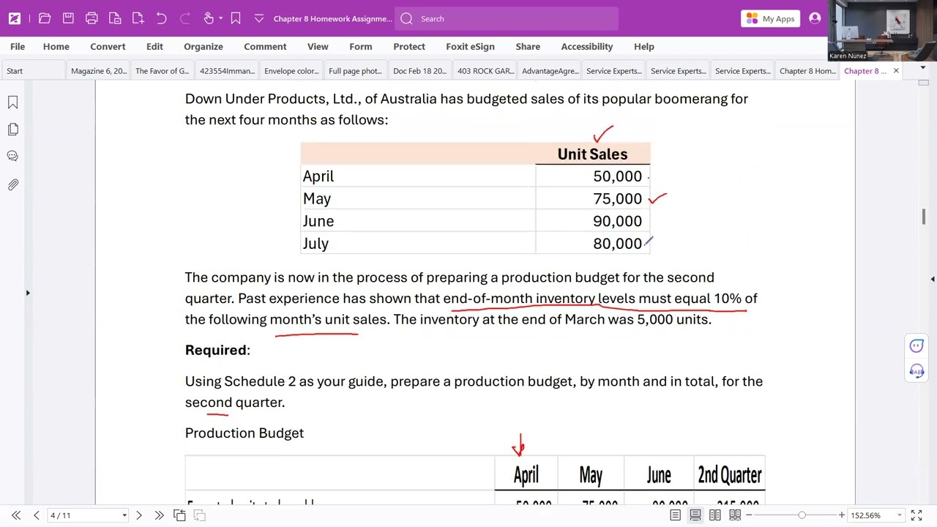Switch to the Home ribbon tab

pyautogui.click(x=56, y=46)
